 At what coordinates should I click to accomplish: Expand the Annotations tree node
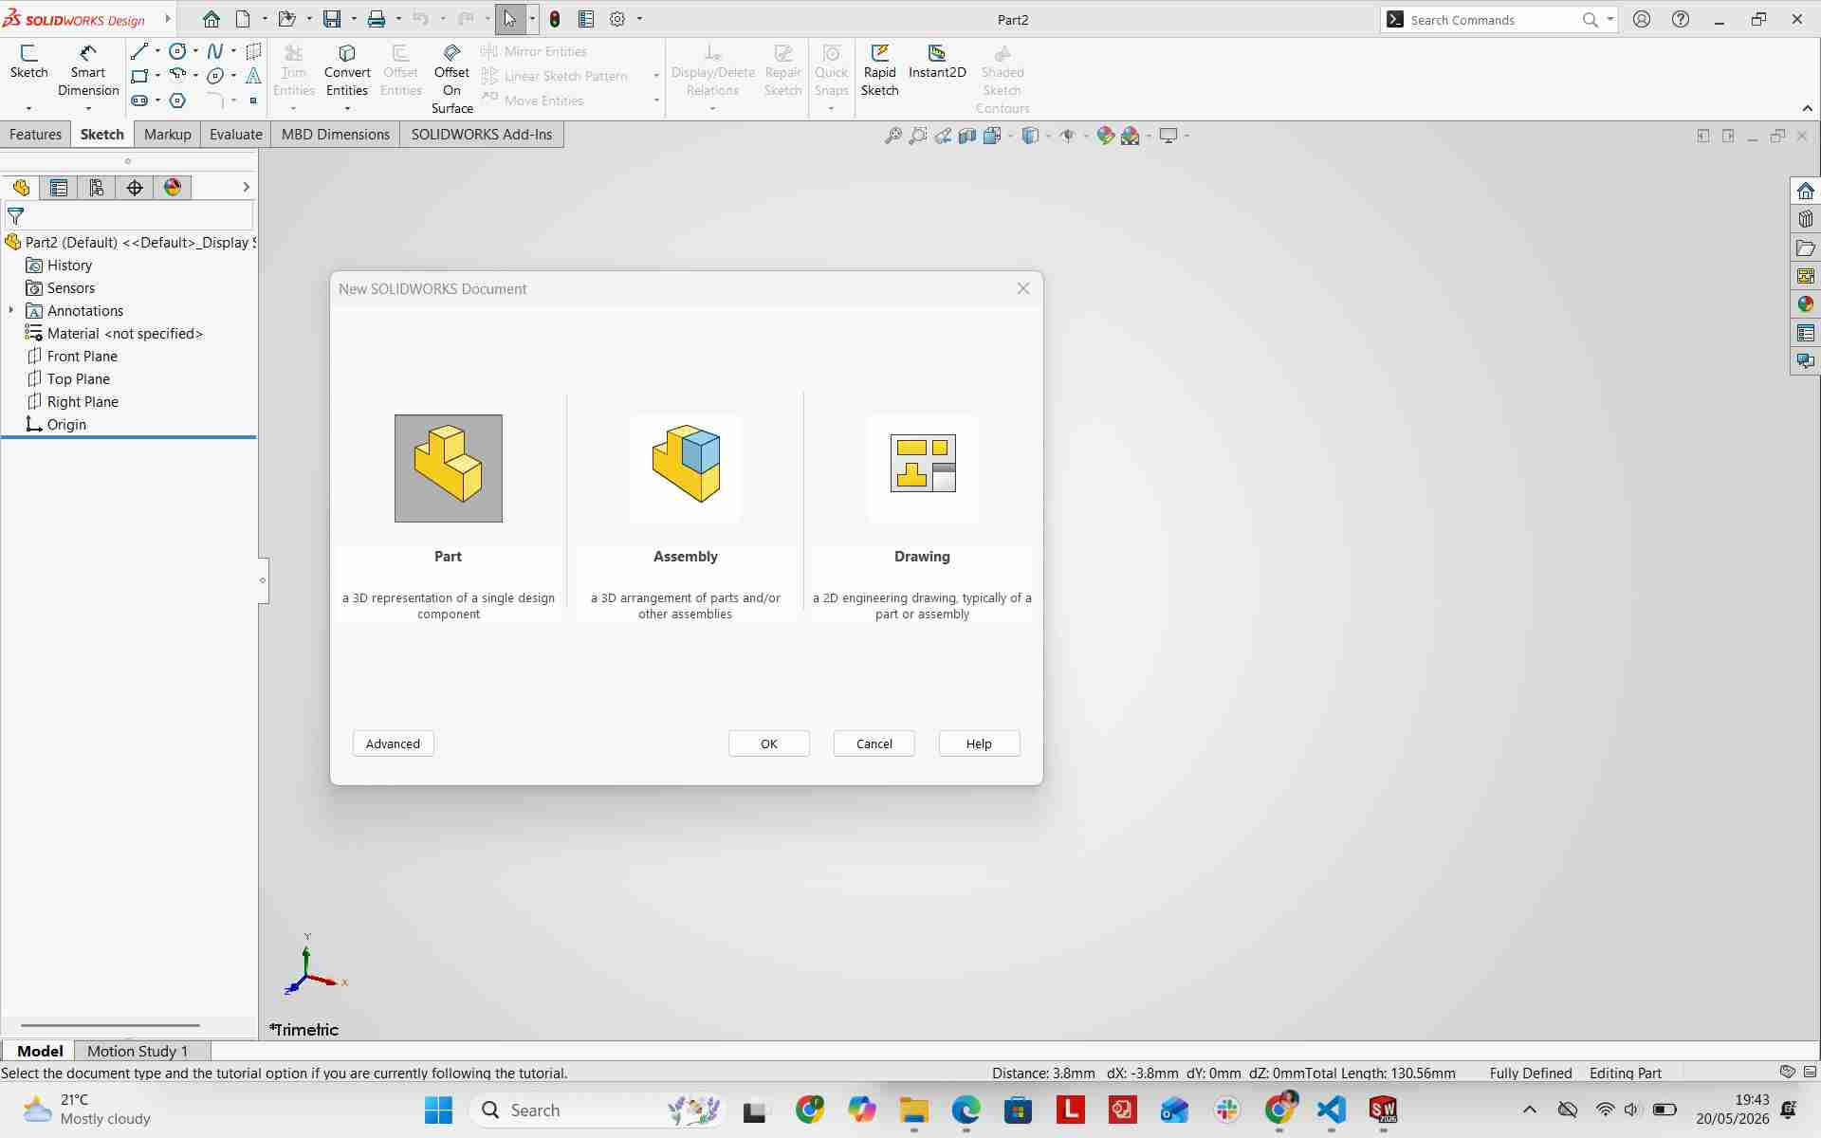click(11, 310)
